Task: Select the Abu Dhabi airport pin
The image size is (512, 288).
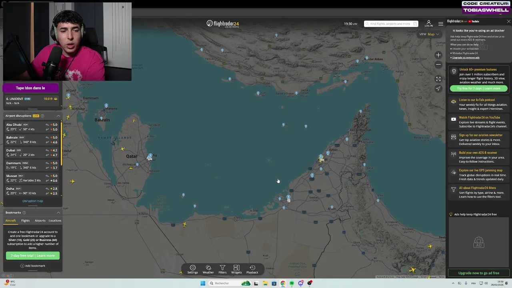Action: pos(288,197)
